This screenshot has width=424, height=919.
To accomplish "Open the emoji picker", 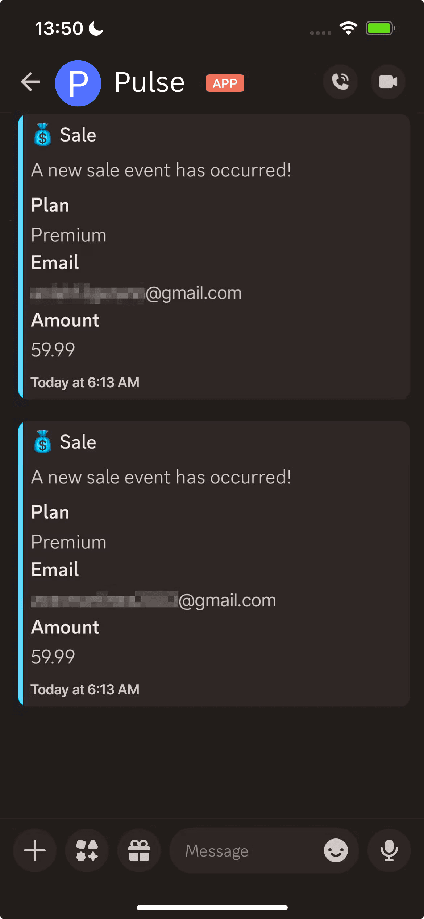I will (336, 850).
